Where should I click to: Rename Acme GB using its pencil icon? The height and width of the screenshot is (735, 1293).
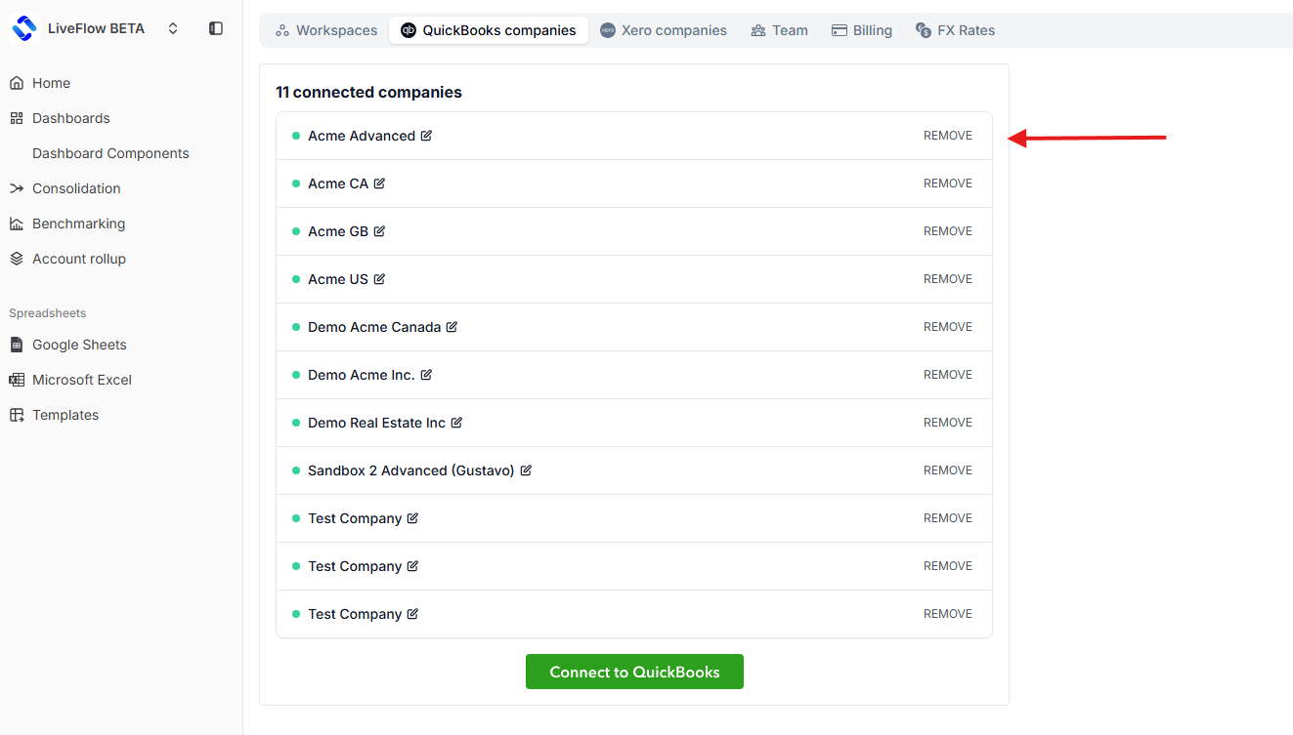point(379,231)
